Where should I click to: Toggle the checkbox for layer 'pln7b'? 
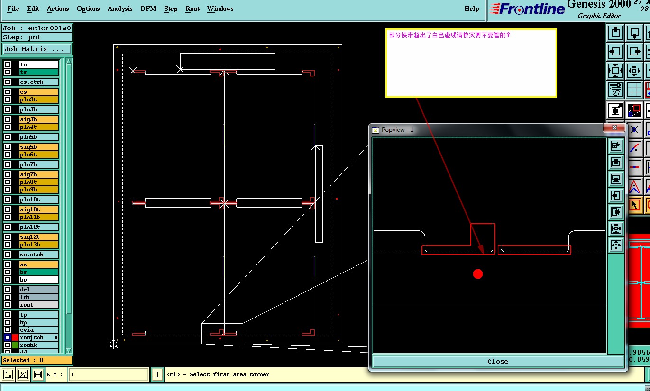(8, 164)
